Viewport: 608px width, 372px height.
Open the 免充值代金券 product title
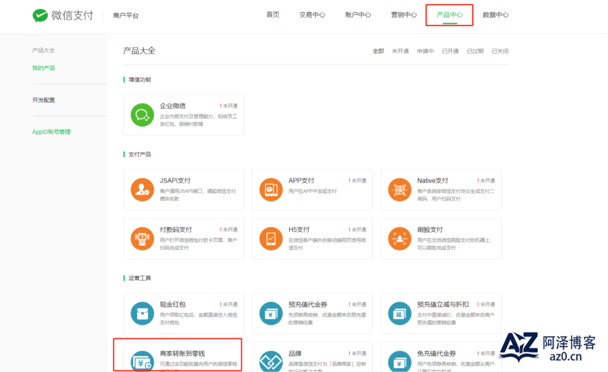tap(436, 354)
